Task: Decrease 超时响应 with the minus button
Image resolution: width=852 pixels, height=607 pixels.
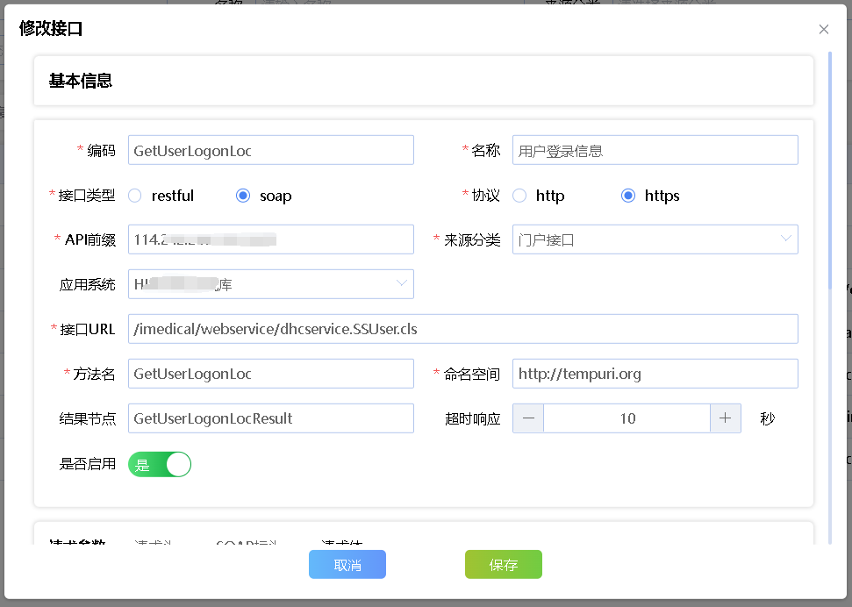Action: 528,418
